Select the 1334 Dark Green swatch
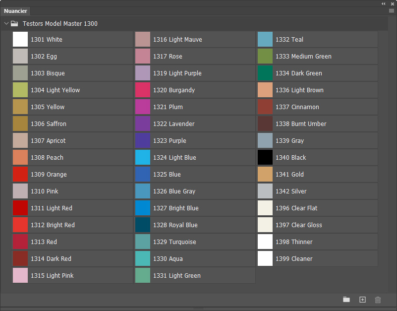397x311 pixels. click(265, 73)
